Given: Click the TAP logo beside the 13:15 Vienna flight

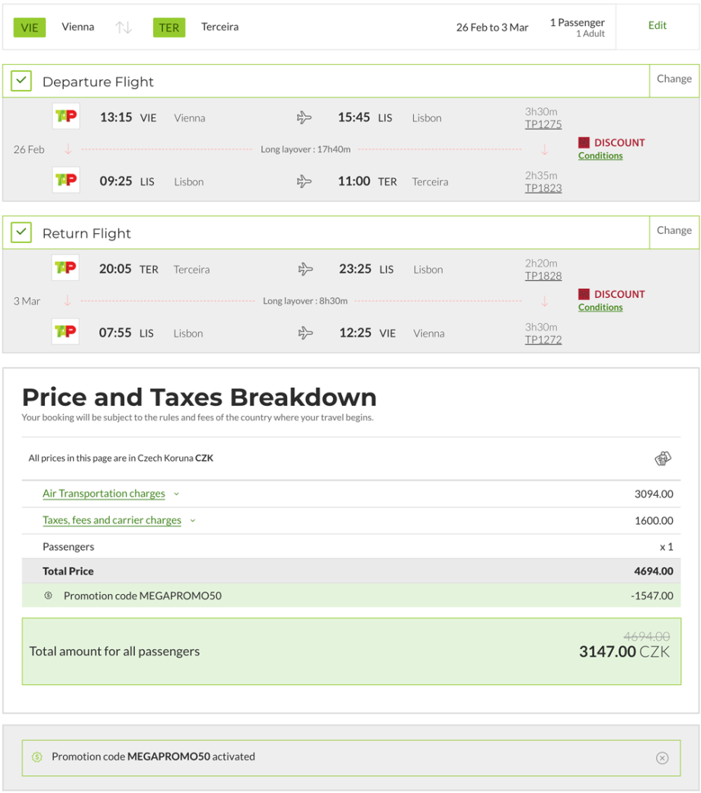Looking at the screenshot, I should click(66, 117).
